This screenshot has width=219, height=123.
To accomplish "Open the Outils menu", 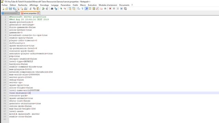I will tap(75, 5).
